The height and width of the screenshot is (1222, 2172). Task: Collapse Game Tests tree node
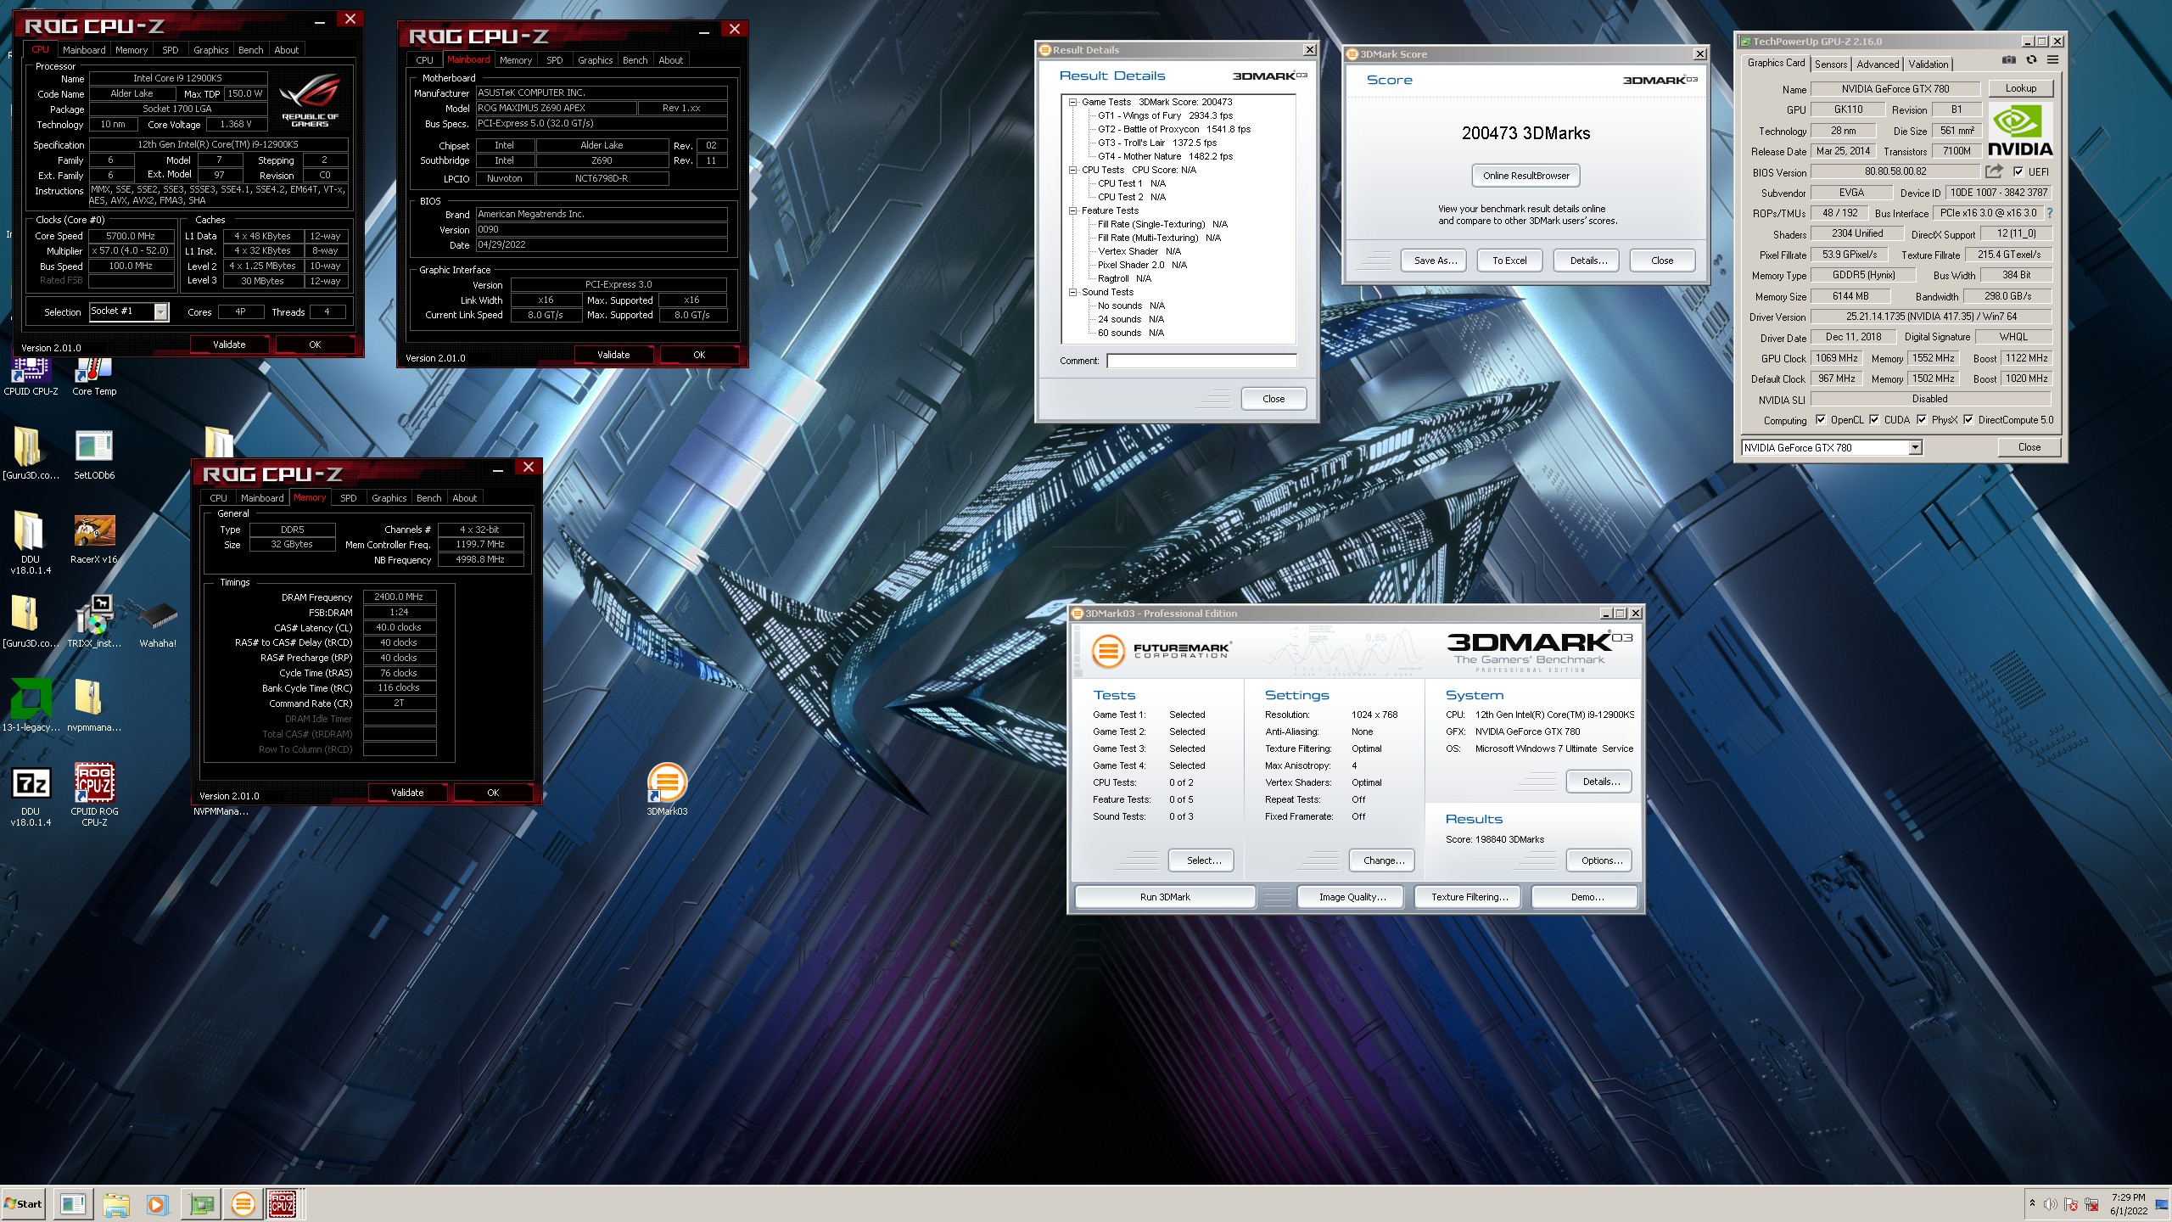1072,102
